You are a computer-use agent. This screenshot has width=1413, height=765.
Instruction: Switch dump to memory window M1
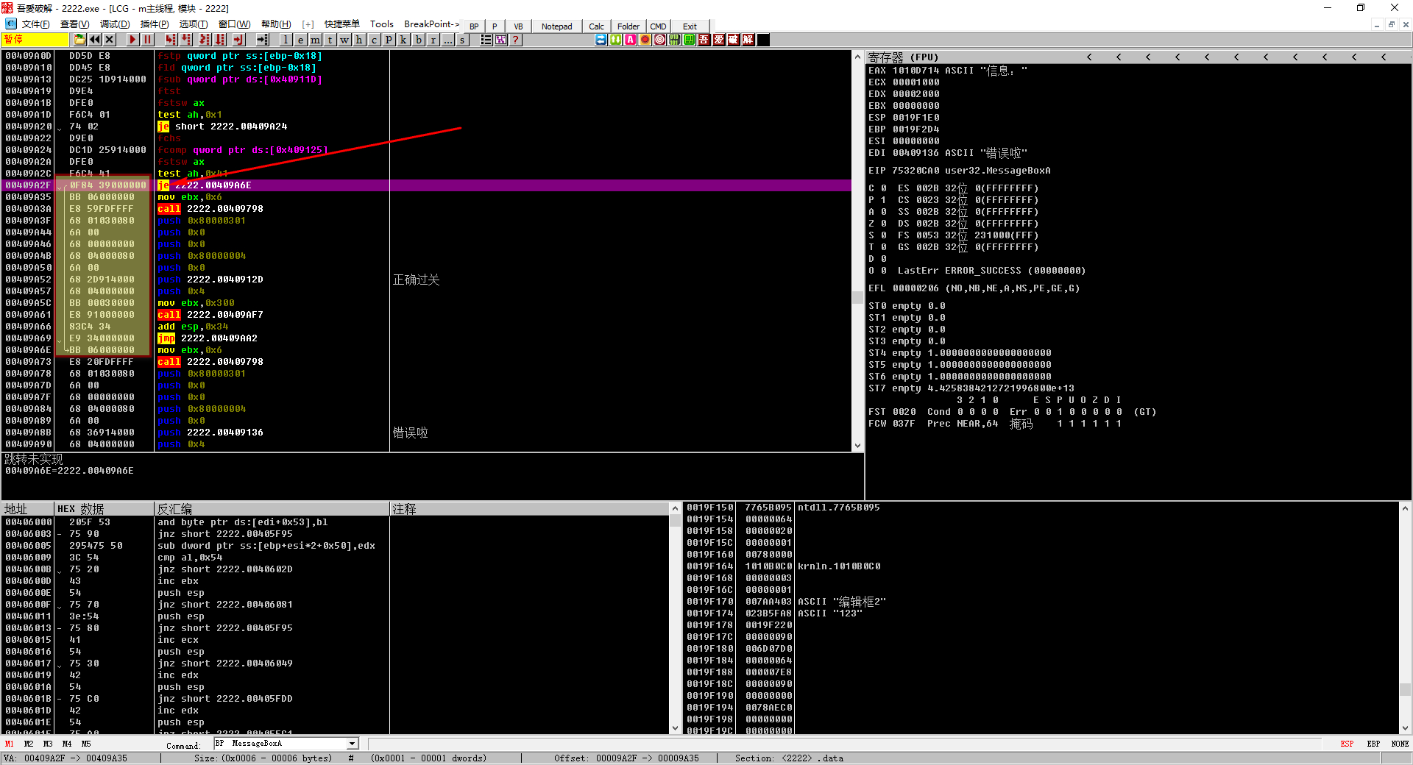[x=10, y=744]
